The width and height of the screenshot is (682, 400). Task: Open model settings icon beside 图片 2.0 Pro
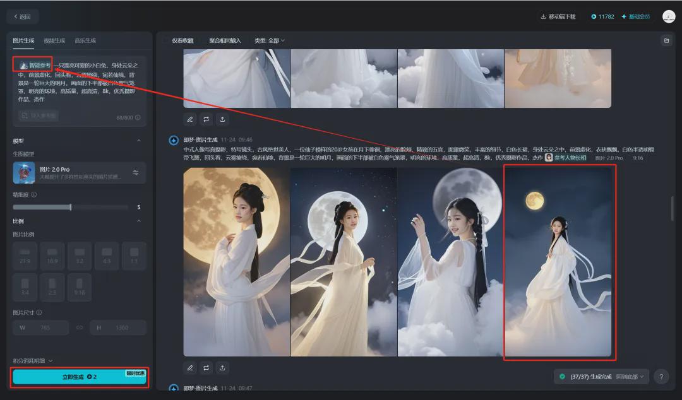click(135, 173)
